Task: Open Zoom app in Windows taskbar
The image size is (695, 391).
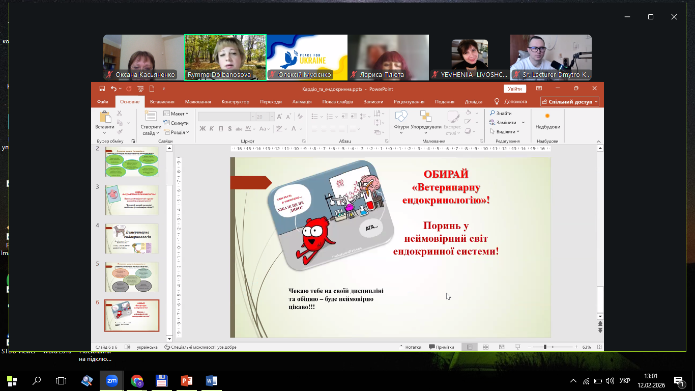Action: (112, 380)
